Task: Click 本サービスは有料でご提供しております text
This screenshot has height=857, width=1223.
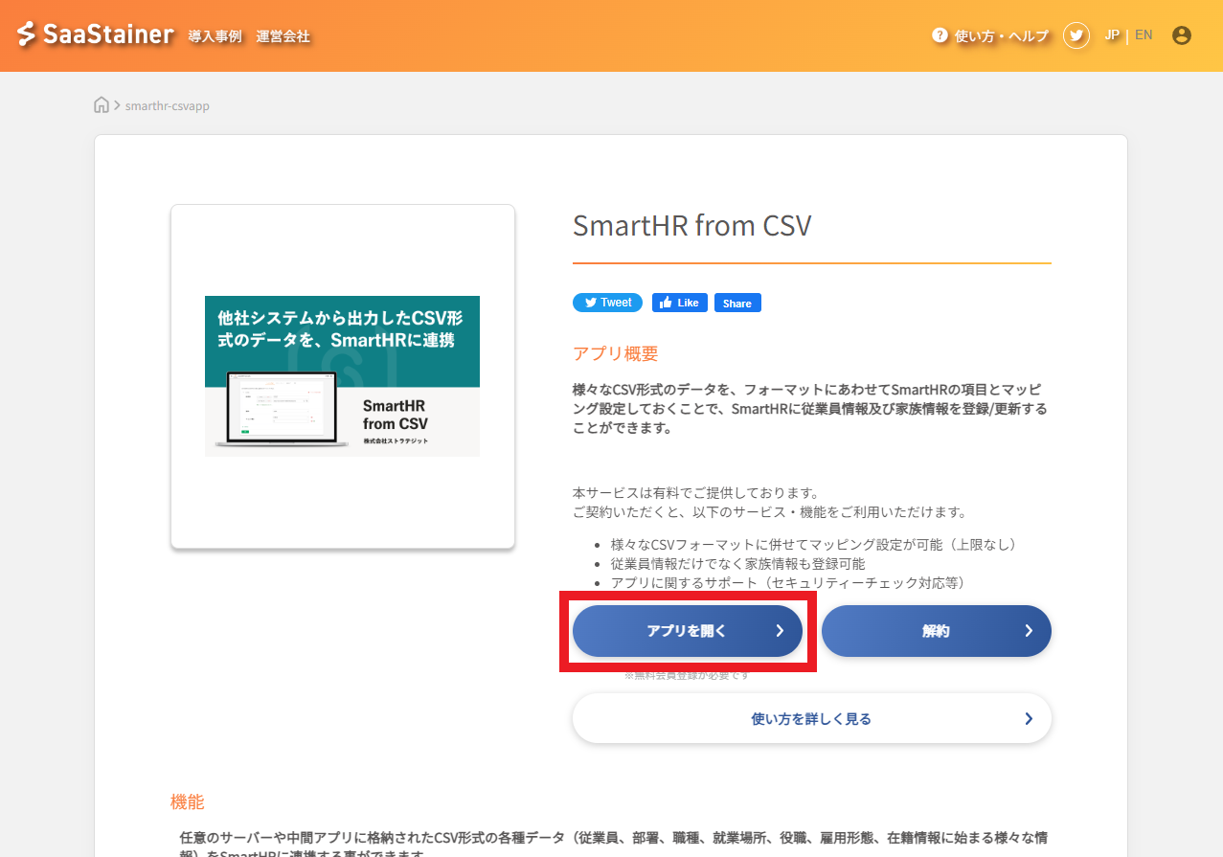Action: coord(696,493)
